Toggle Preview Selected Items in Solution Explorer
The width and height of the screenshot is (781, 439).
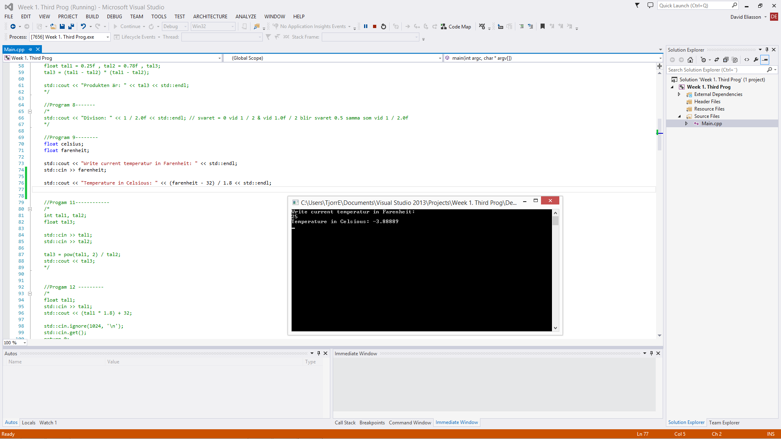click(x=765, y=60)
